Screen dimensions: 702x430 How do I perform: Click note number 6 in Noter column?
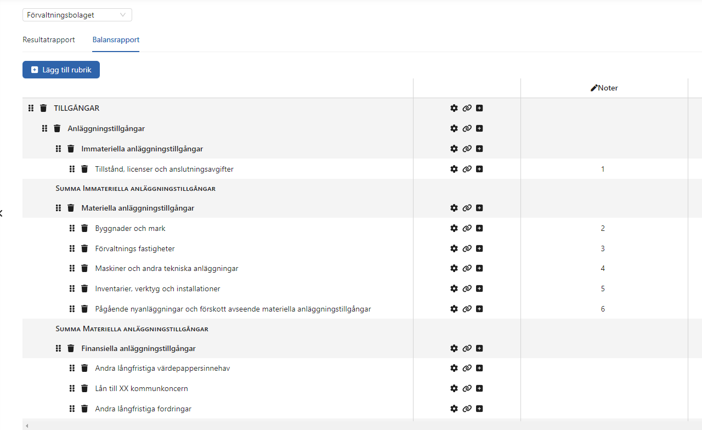pos(603,309)
